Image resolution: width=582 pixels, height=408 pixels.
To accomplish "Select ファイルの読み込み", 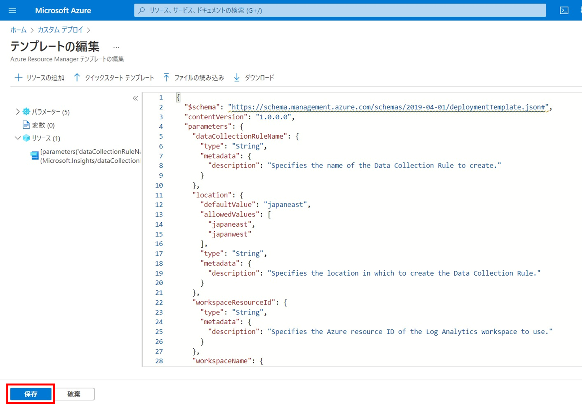I will pyautogui.click(x=199, y=78).
